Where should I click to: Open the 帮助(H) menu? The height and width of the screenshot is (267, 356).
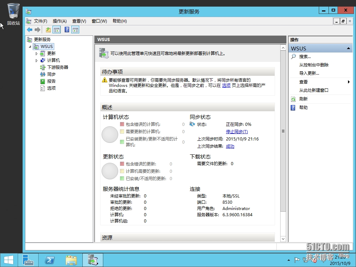point(120,21)
